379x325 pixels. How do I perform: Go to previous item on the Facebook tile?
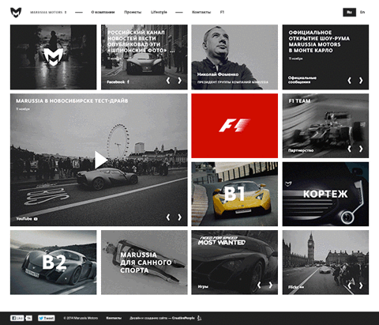click(x=168, y=81)
